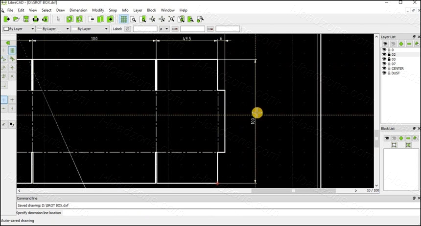Select the DUST layer
The image size is (421, 226).
396,73
